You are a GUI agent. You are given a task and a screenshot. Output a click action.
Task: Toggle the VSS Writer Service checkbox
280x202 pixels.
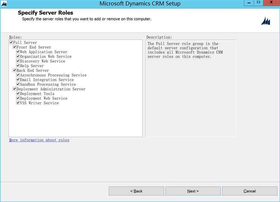(18, 103)
